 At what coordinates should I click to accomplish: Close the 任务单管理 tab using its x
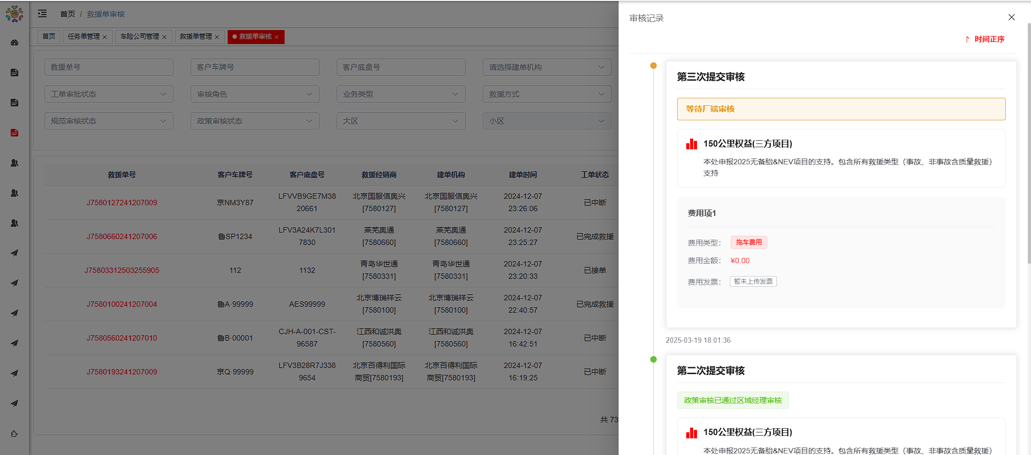pos(105,37)
